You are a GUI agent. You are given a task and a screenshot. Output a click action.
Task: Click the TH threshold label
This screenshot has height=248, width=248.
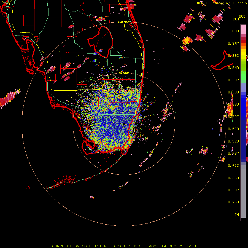click(237, 215)
